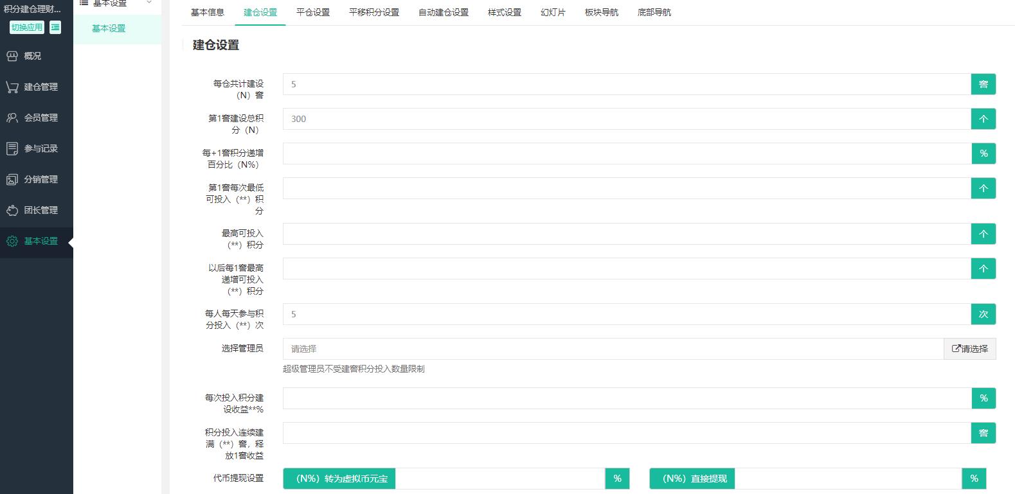Image resolution: width=1015 pixels, height=494 pixels.
Task: Select the highlighted 基本设置 submenu item
Action: click(x=117, y=28)
